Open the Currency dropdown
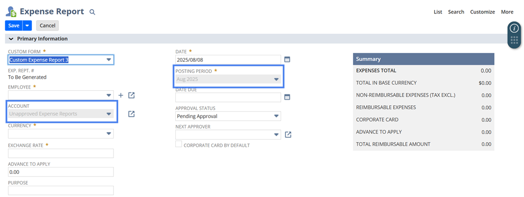Viewport: 524px width, 197px height. click(61, 134)
